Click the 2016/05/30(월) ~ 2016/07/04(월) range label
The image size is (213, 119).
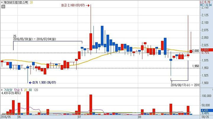click(x=35, y=39)
